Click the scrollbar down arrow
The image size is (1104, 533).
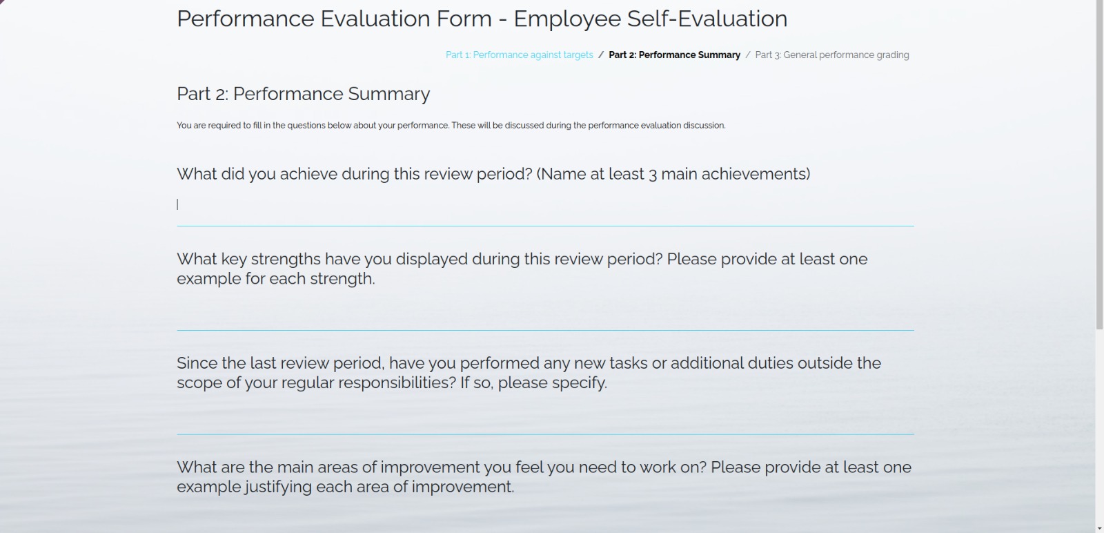coord(1099,528)
